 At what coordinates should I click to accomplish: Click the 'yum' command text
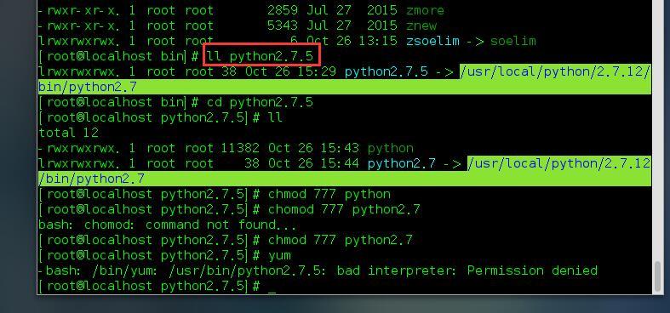click(x=279, y=256)
